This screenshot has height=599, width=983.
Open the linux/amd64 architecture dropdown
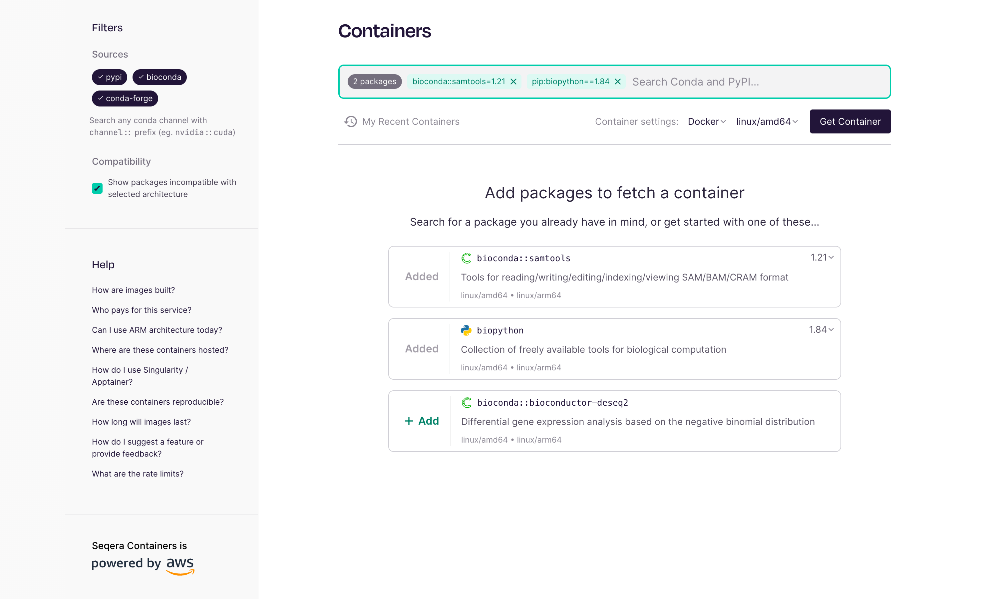point(767,122)
